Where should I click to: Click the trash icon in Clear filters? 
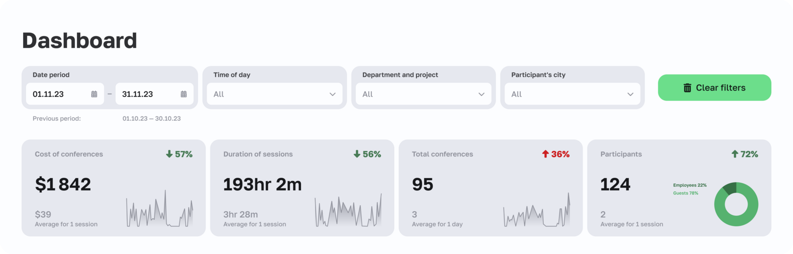point(687,88)
